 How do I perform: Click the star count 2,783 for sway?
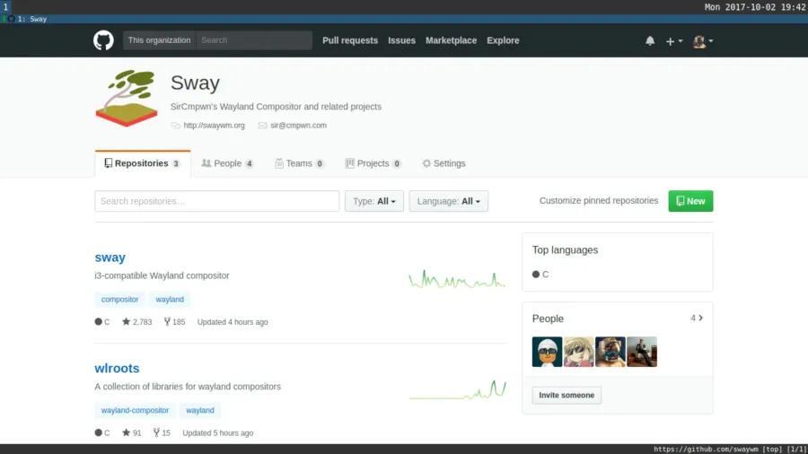tap(137, 322)
